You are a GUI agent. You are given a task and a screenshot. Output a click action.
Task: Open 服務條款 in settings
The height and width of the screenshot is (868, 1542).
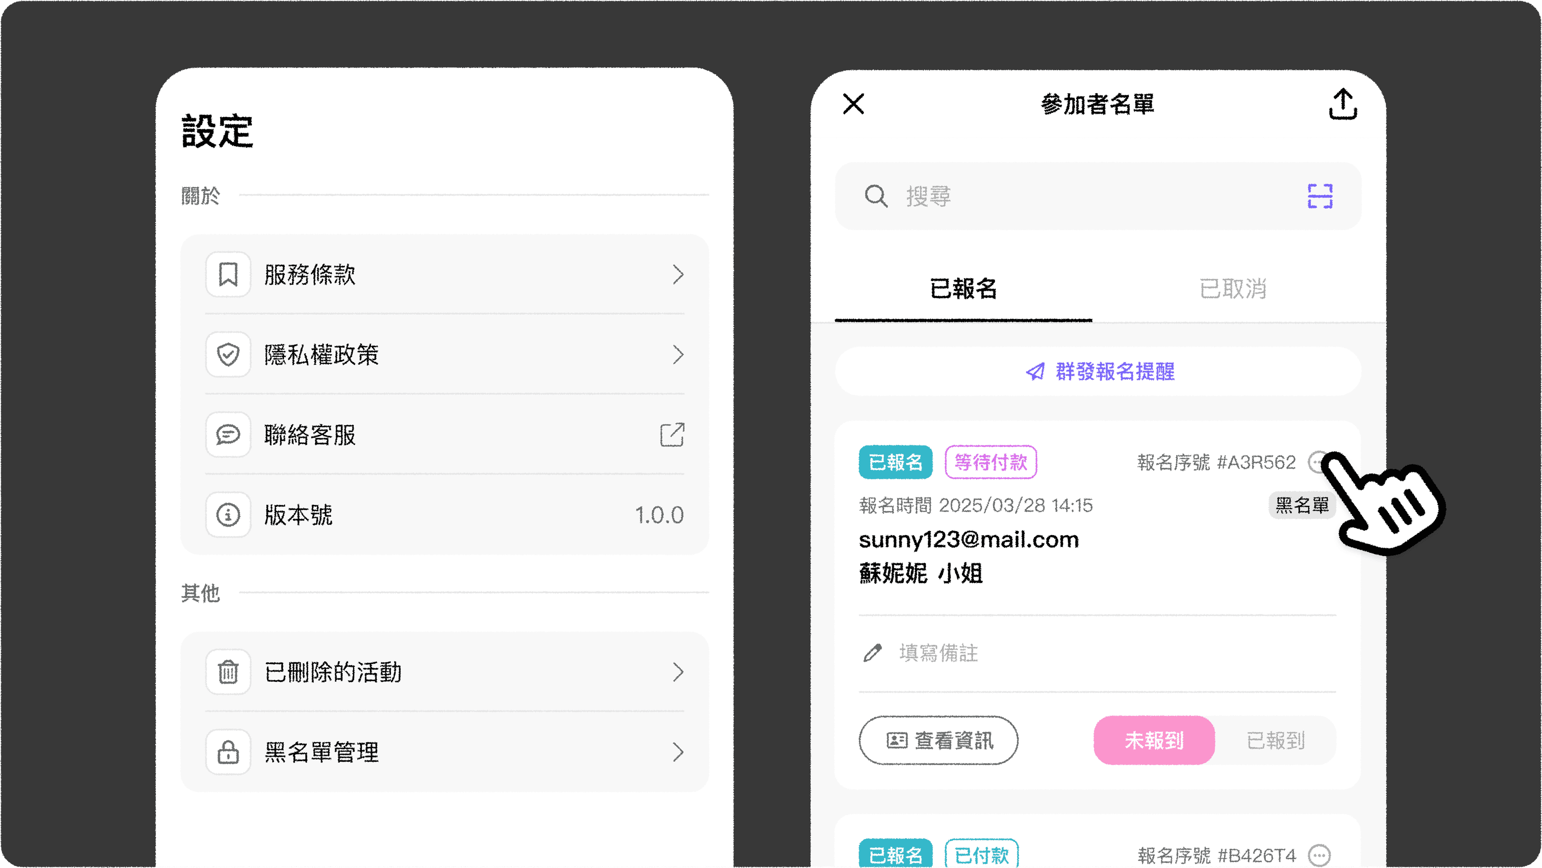click(444, 274)
